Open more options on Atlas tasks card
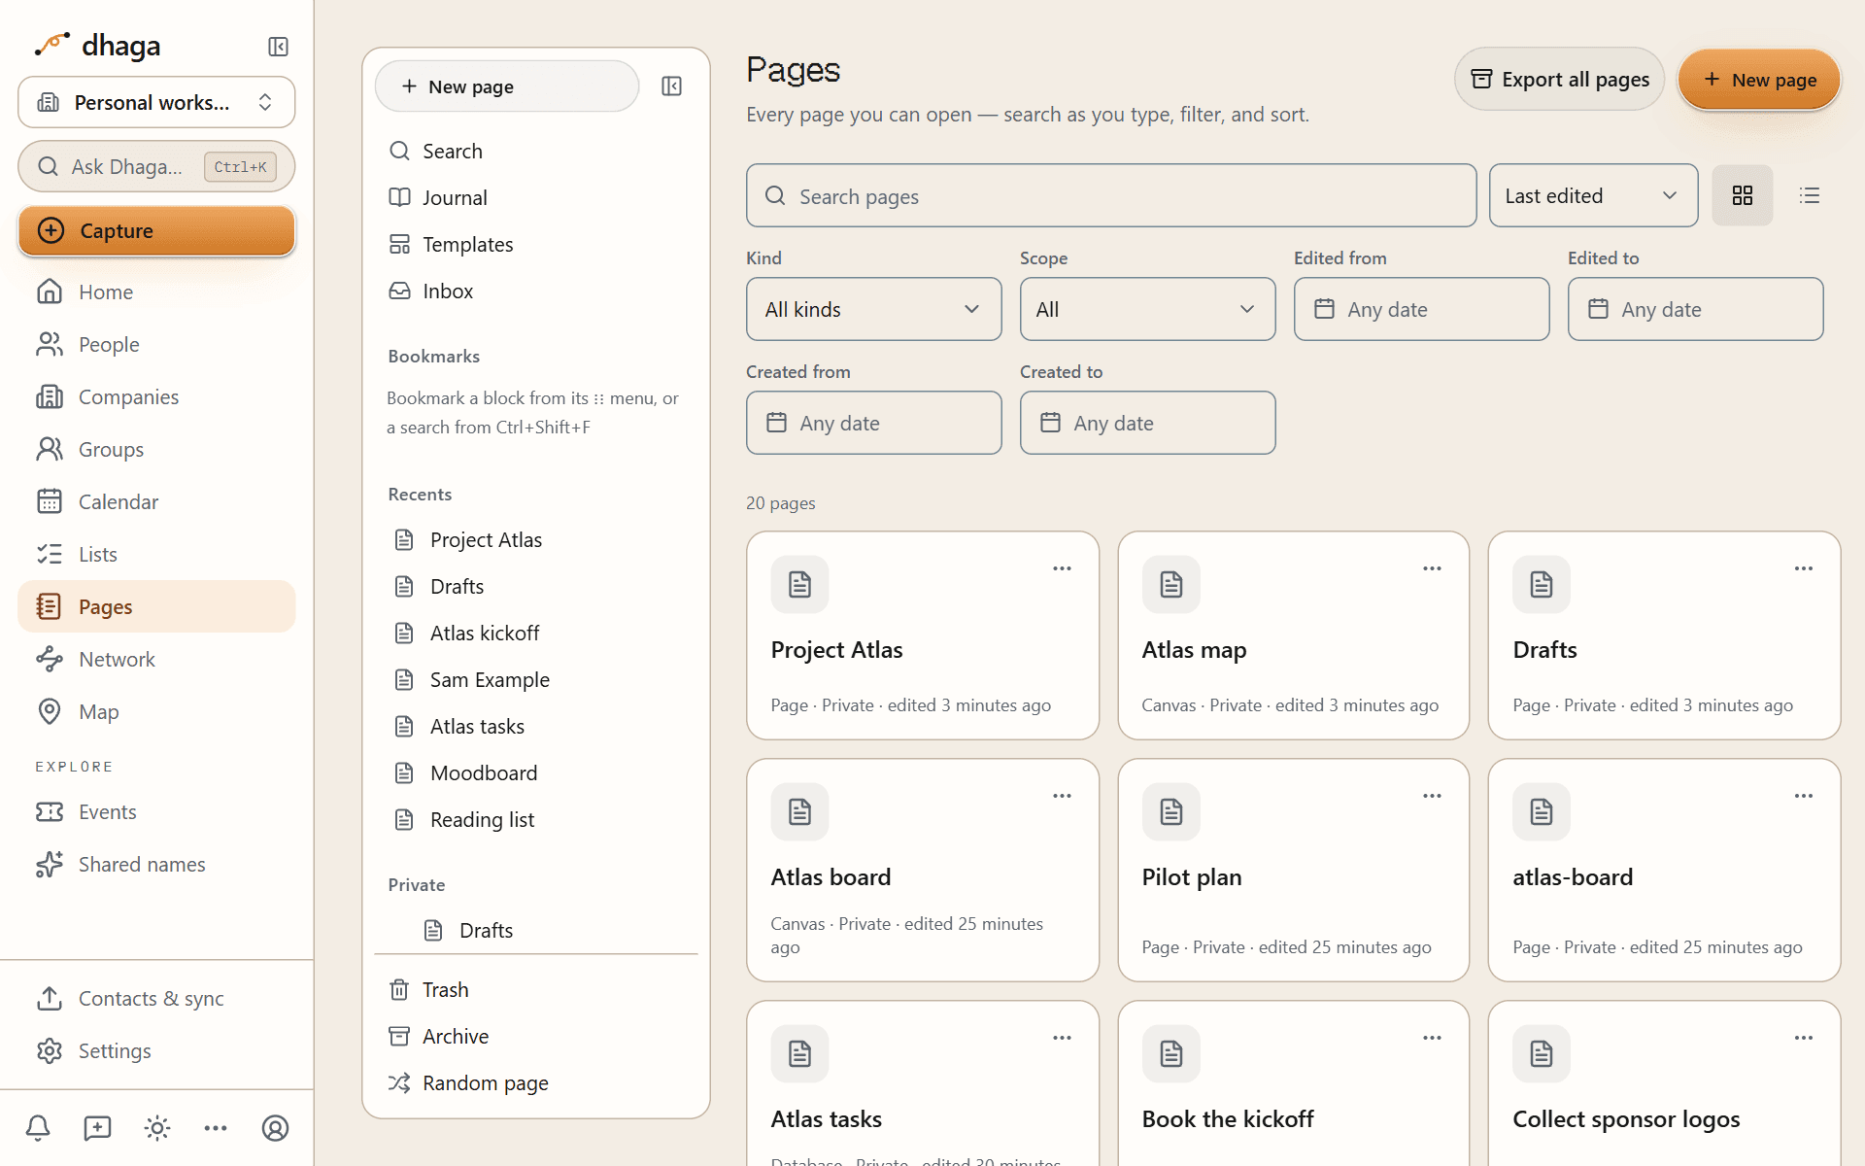Screen dimensions: 1865x1166 click(x=1062, y=1038)
